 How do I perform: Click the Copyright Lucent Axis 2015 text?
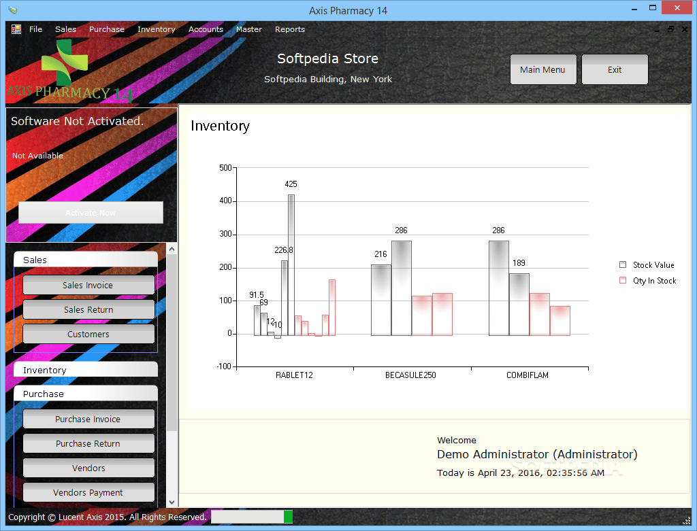(x=107, y=517)
